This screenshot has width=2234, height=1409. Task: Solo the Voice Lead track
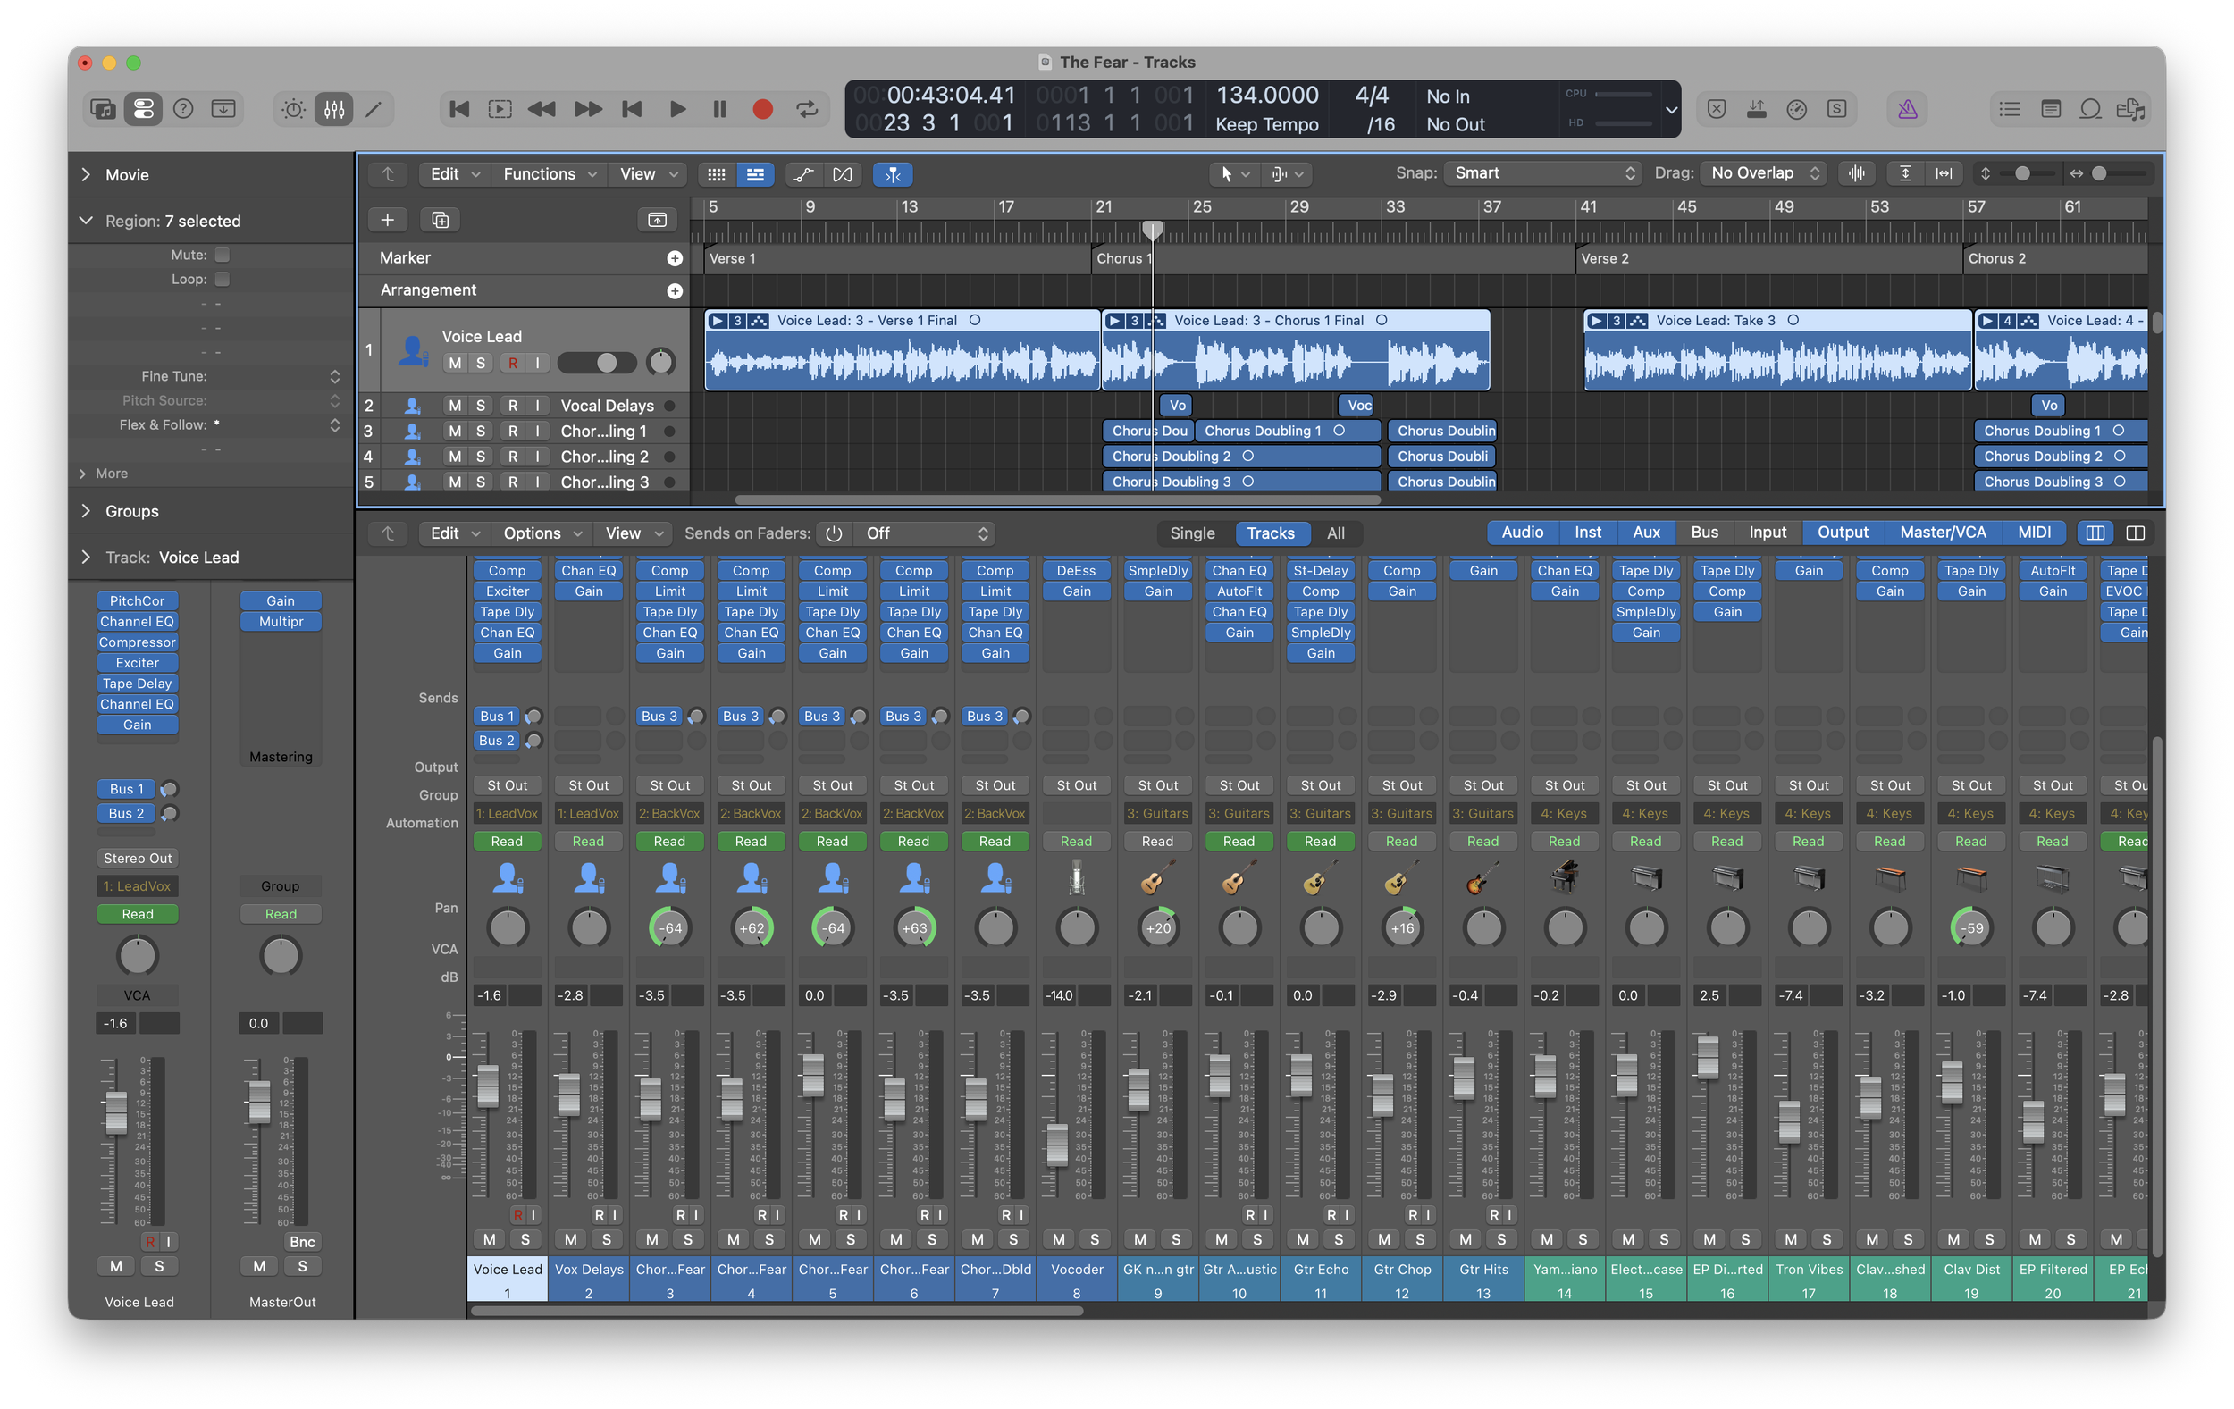(480, 363)
